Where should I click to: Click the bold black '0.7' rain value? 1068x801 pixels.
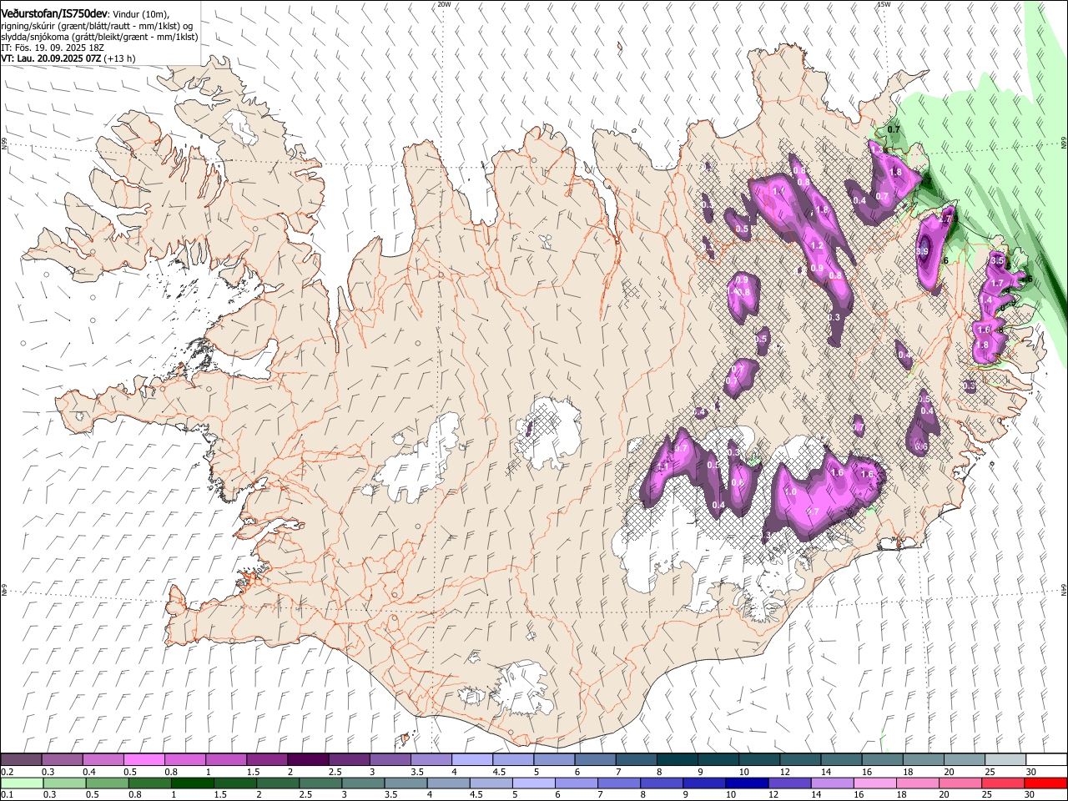894,130
